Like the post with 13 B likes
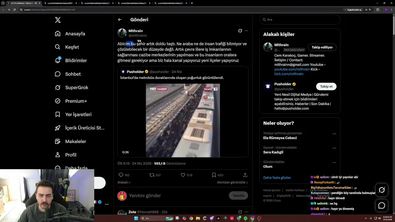Screen dimensions: 395x222 pos(187,175)
